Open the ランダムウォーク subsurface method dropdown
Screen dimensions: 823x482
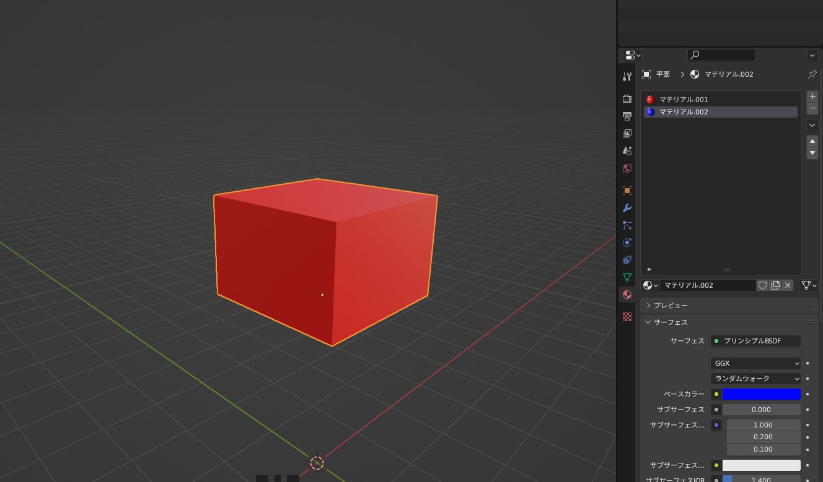tap(755, 378)
